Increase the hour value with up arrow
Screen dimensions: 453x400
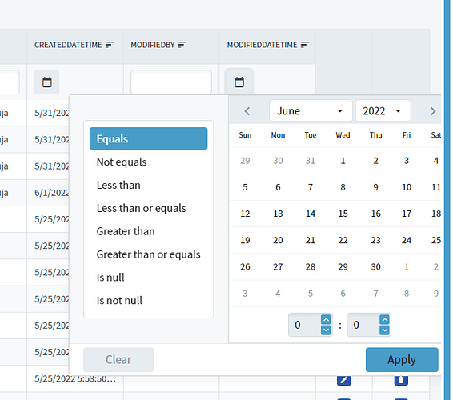(326, 320)
